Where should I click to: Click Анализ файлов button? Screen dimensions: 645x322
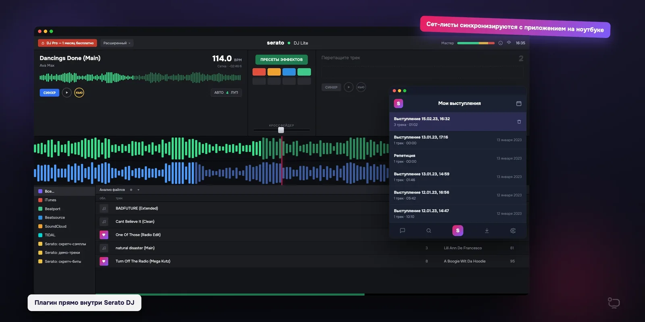pyautogui.click(x=112, y=190)
